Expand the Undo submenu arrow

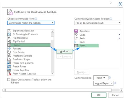click(x=119, y=35)
